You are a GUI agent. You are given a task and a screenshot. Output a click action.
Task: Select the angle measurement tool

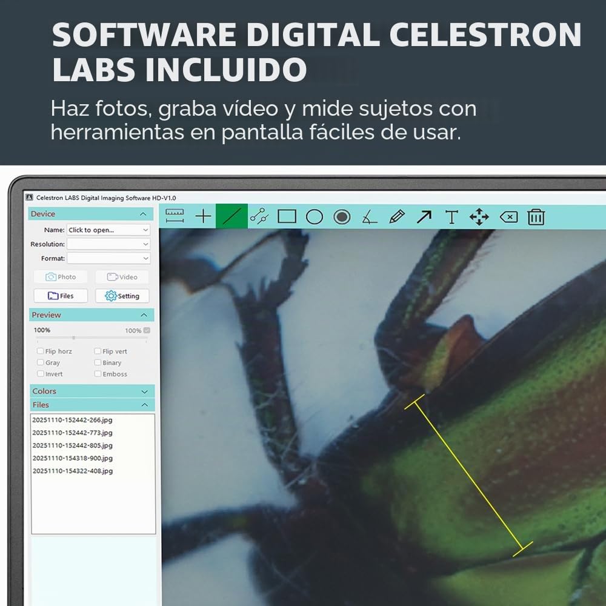pyautogui.click(x=370, y=217)
